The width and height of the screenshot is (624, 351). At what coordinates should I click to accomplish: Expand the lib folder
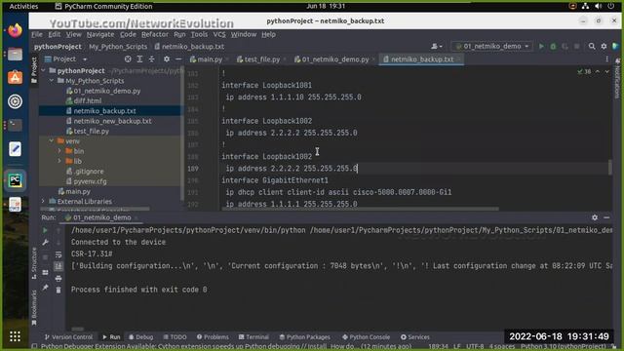click(x=59, y=161)
